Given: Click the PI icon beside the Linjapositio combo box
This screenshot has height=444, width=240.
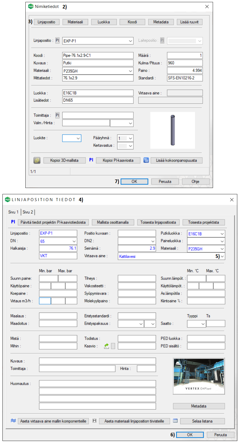Looking at the screenshot, I should [x=57, y=40].
